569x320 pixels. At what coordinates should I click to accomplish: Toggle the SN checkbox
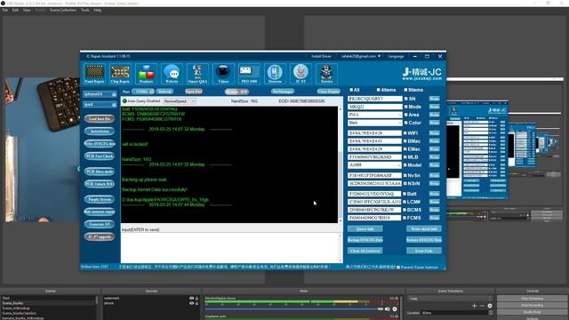tap(405, 99)
